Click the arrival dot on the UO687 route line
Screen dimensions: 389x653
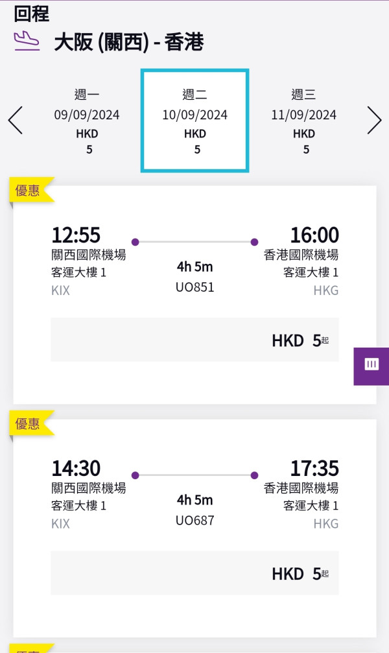pos(254,475)
